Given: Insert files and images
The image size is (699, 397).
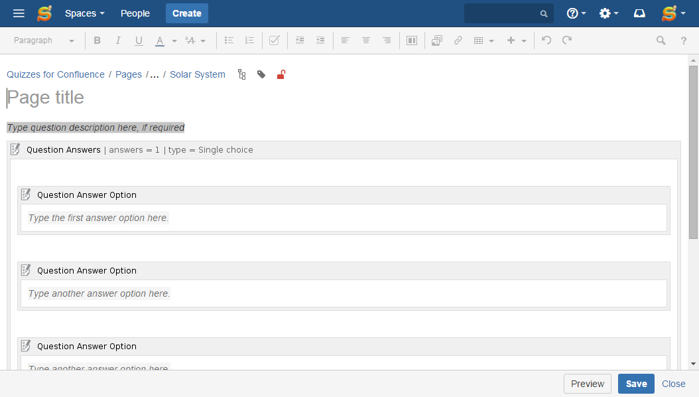Looking at the screenshot, I should coord(437,40).
